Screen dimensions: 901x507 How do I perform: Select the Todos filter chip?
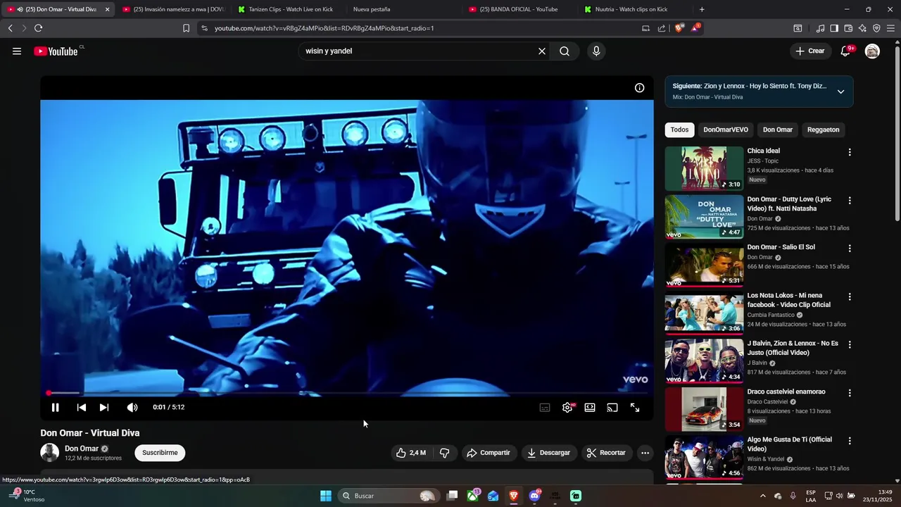pyautogui.click(x=679, y=130)
